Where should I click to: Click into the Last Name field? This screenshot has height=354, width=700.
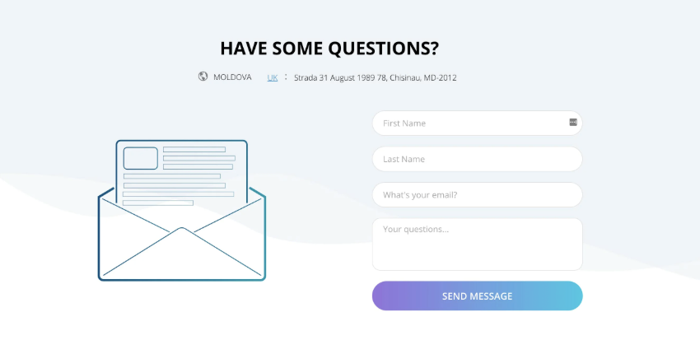[x=477, y=159]
